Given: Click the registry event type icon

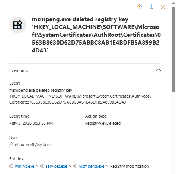Looking at the screenshot, I should (17, 25).
